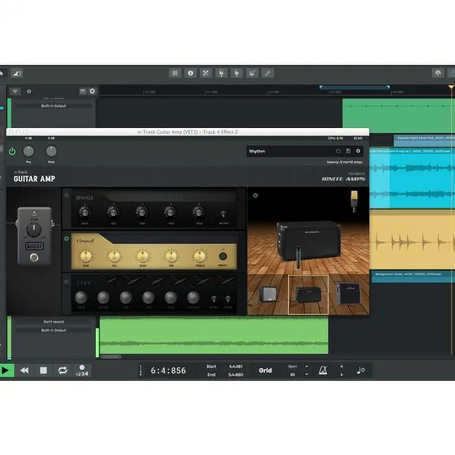
Task: Click the selection Start value
Action: point(236,367)
